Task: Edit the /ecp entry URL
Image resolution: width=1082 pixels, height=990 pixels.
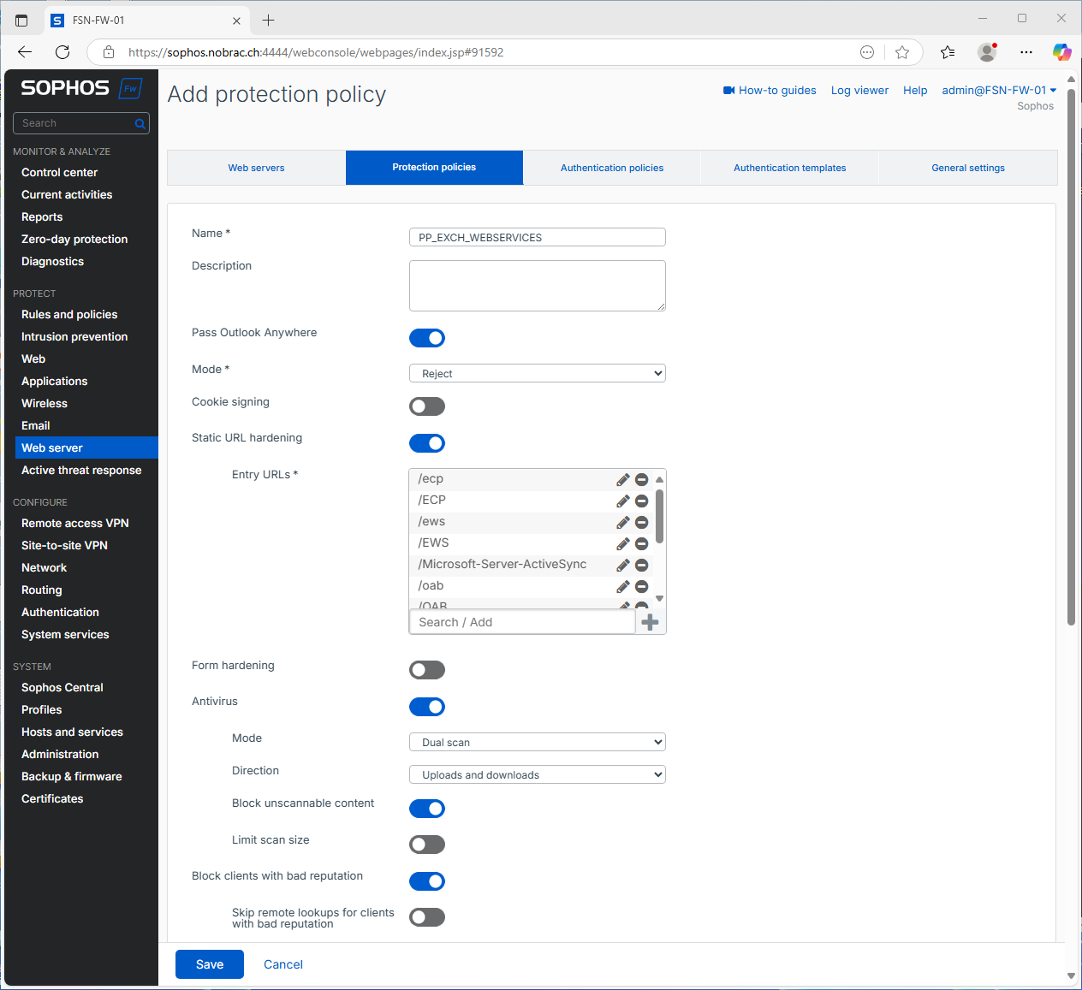Action: tap(623, 479)
